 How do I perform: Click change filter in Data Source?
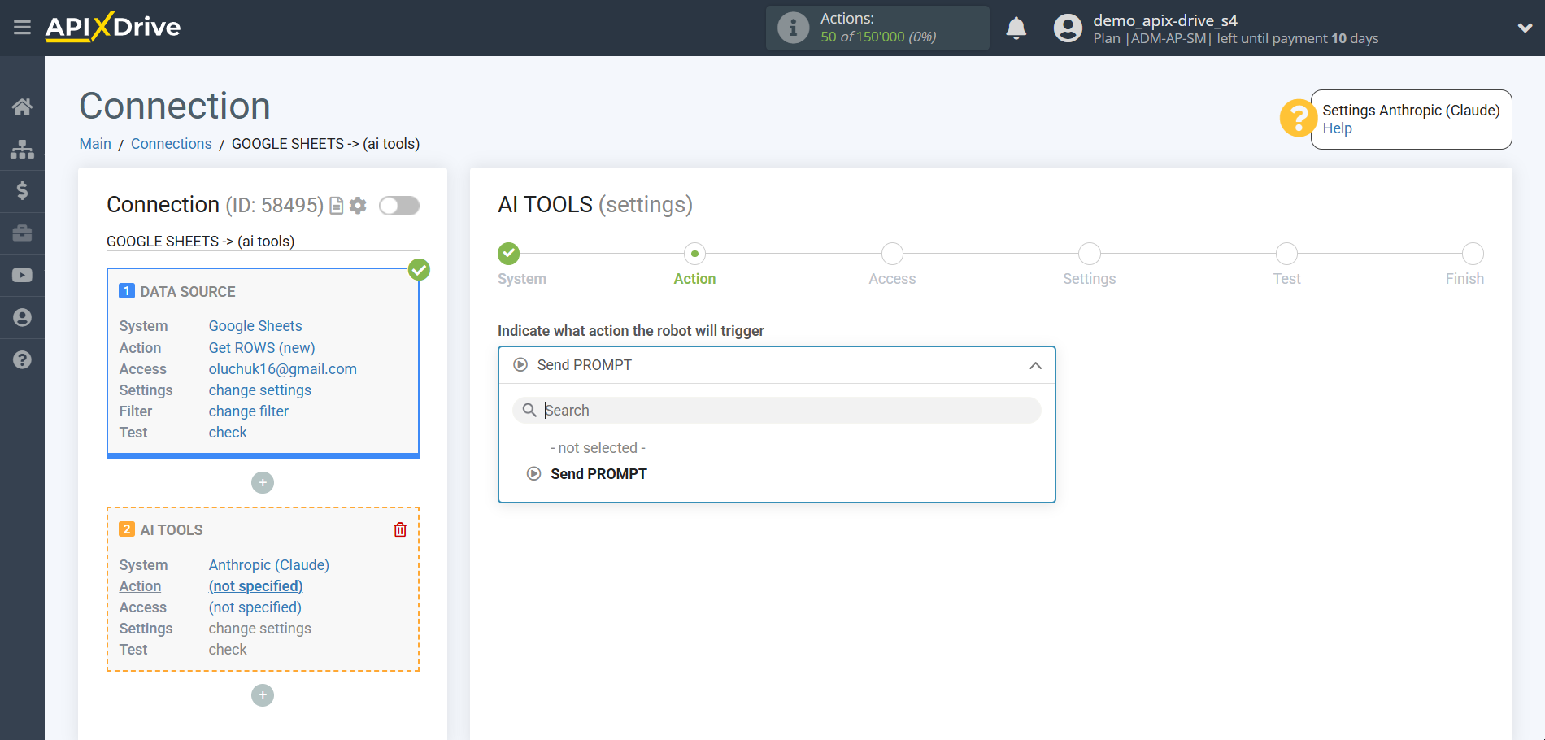pos(249,411)
